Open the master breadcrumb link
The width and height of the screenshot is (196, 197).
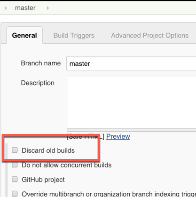click(25, 8)
